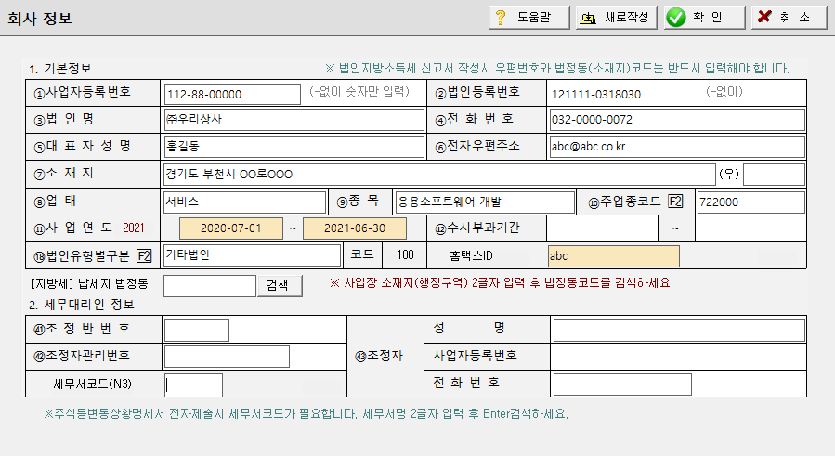Click the 1. 기본정보 section heading

pyautogui.click(x=59, y=69)
